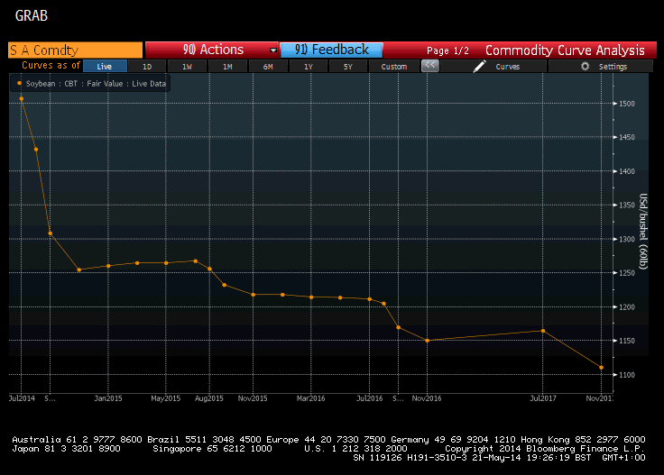Click the 91) Feedback button

point(331,50)
